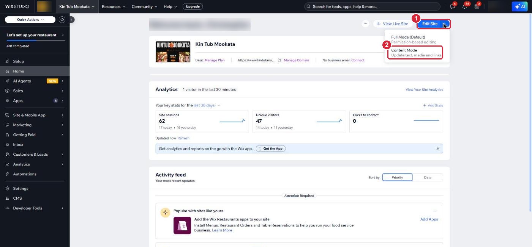Open Settings via the gear icon

pos(8,189)
